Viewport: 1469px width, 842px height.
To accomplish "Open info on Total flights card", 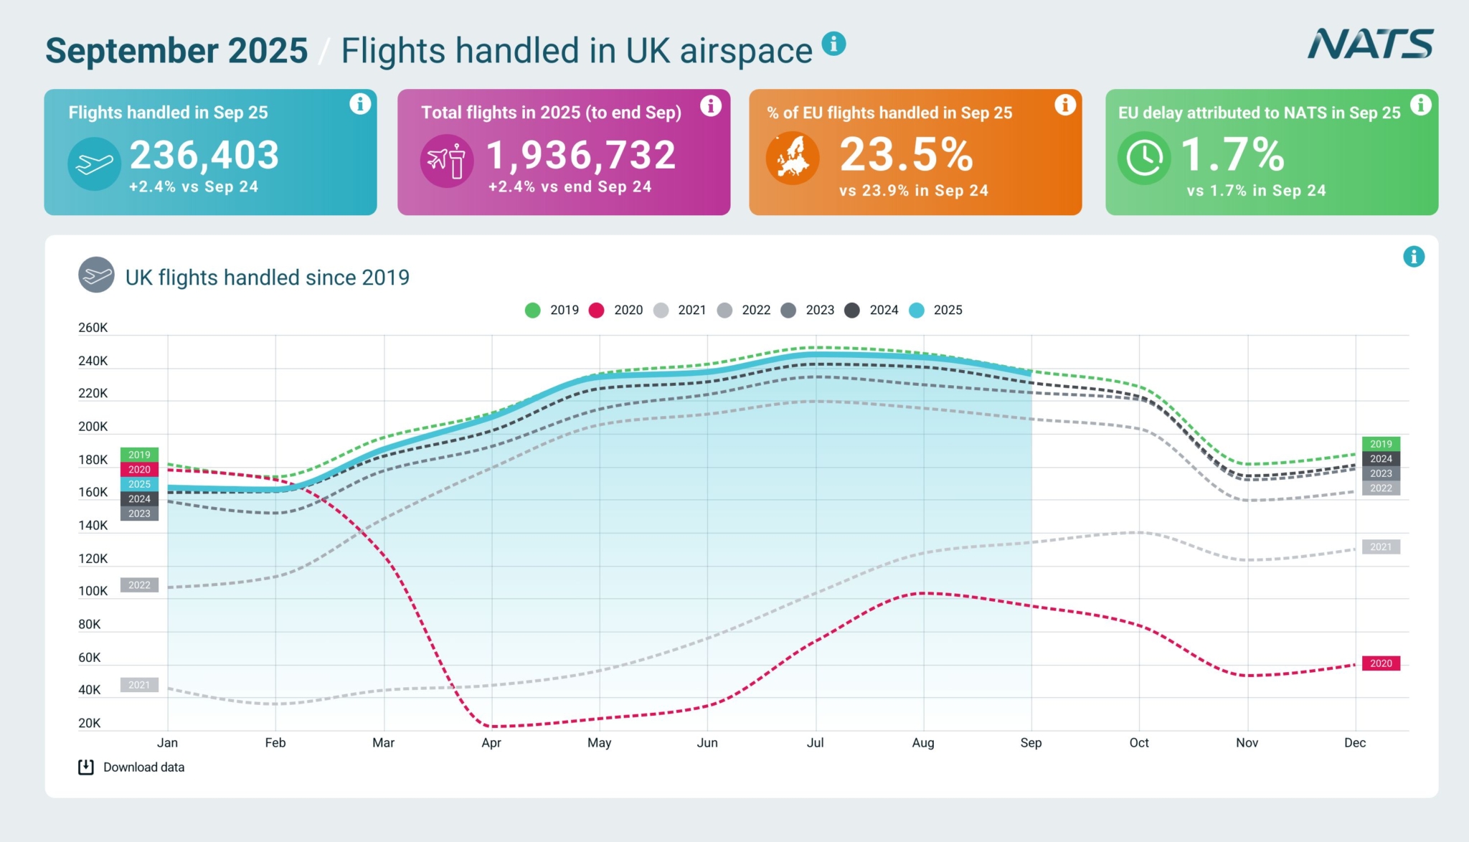I will click(710, 106).
